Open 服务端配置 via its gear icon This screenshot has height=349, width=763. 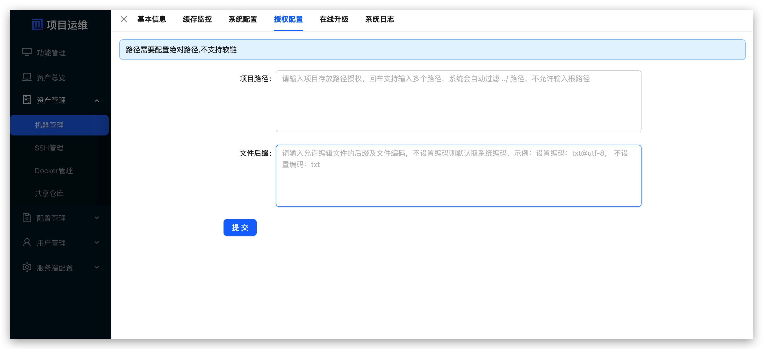(x=27, y=267)
